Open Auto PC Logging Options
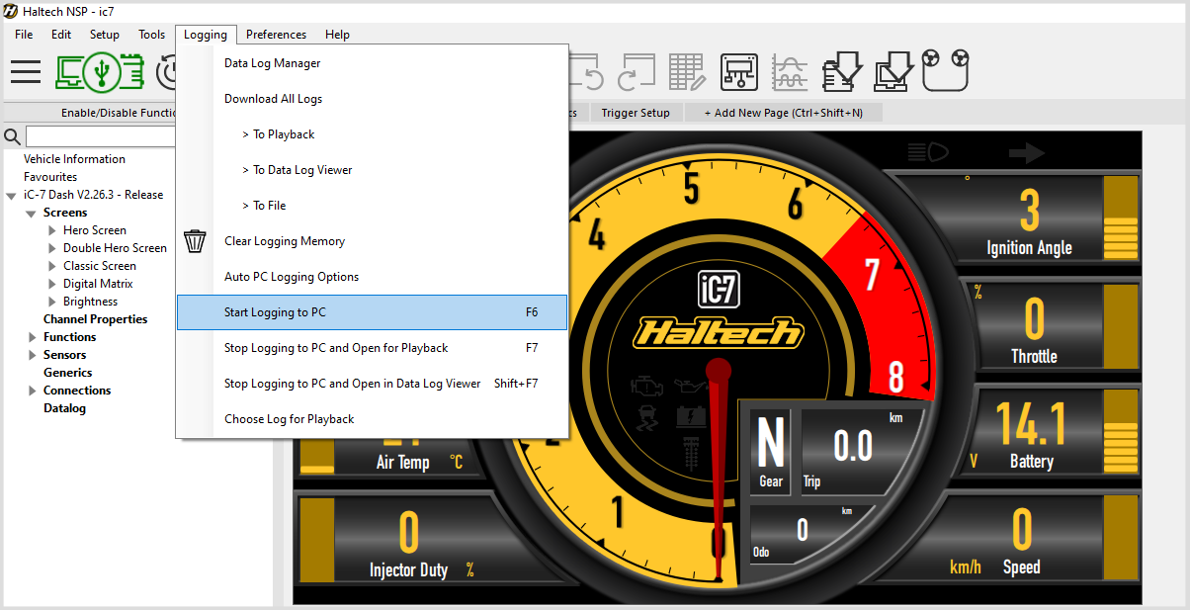The width and height of the screenshot is (1190, 610). click(372, 277)
